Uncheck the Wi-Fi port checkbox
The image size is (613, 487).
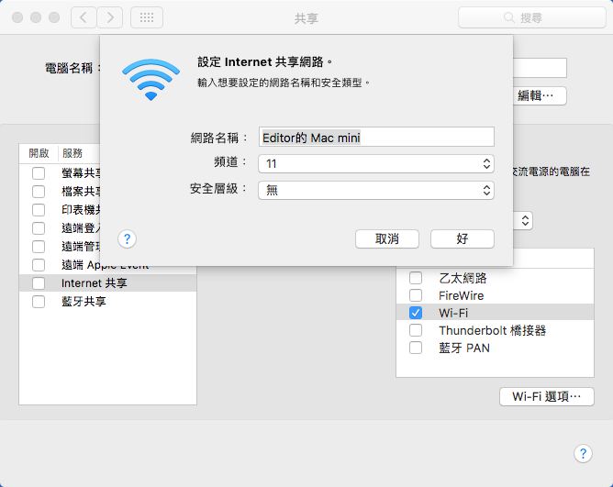pyautogui.click(x=416, y=313)
